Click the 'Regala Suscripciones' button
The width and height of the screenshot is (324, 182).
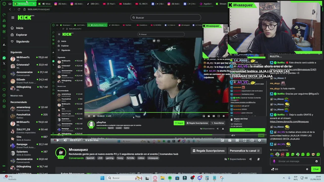click(209, 151)
